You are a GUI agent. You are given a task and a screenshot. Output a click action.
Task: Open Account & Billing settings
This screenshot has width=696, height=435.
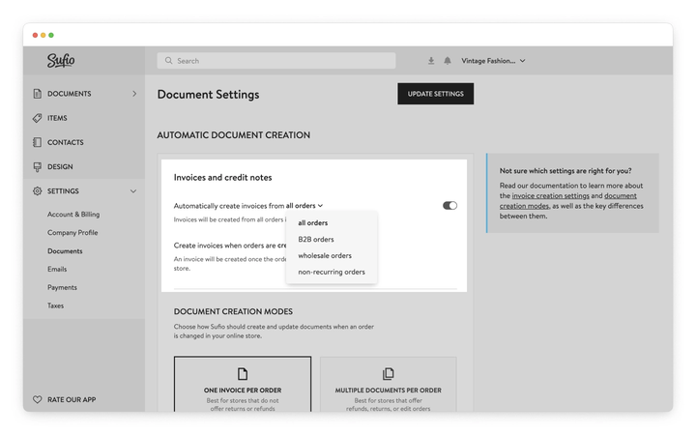point(73,215)
